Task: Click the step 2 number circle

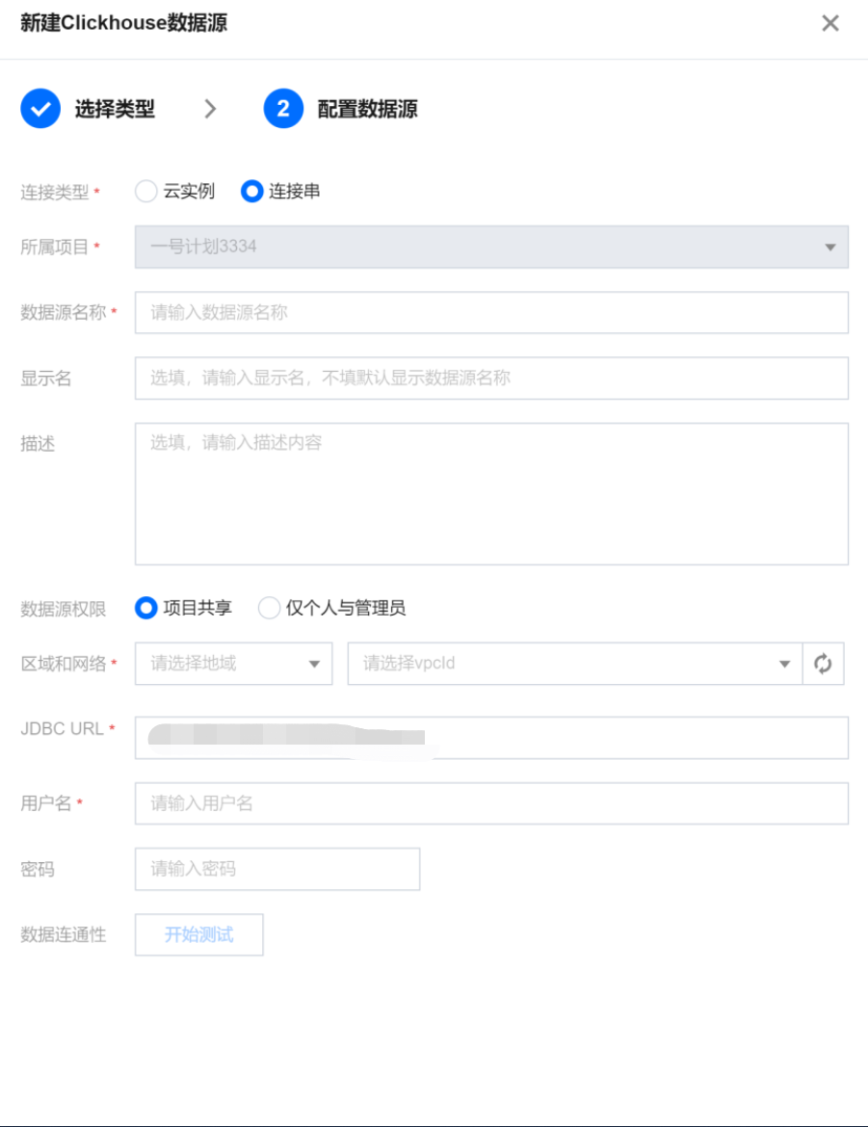Action: pyautogui.click(x=283, y=109)
